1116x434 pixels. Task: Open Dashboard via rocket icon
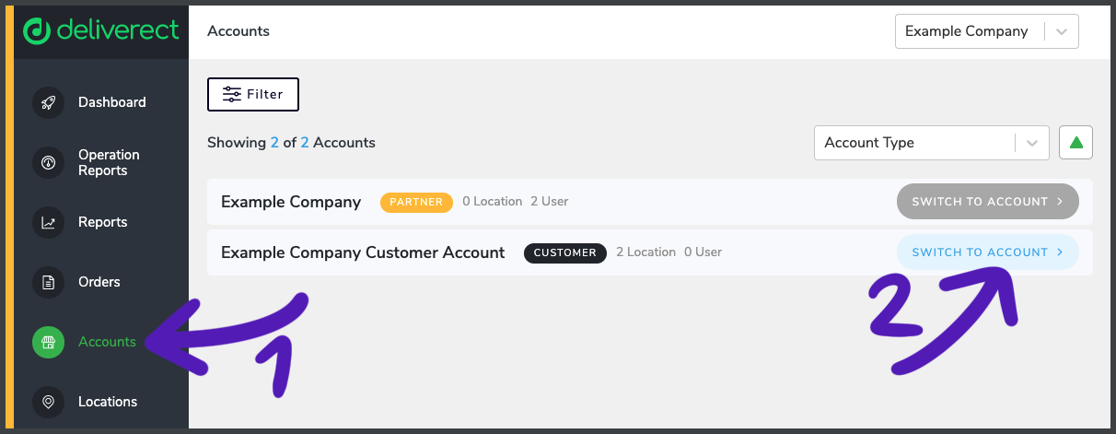pos(48,102)
